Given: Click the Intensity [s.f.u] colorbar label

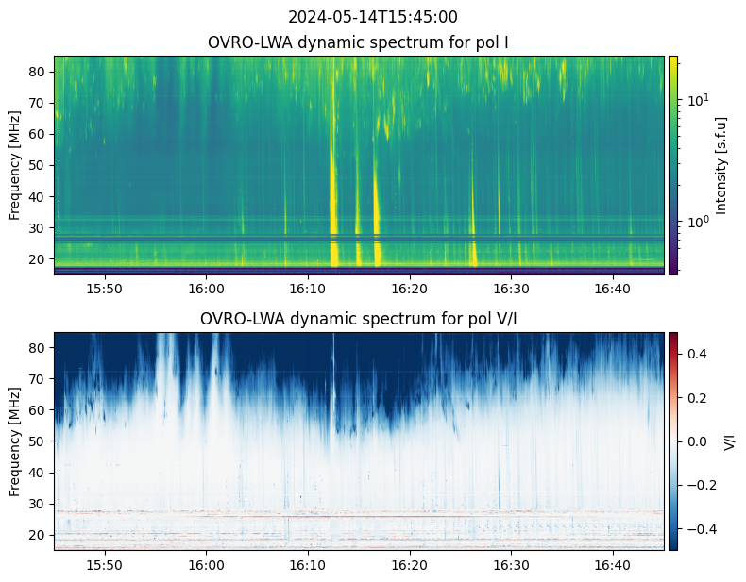Looking at the screenshot, I should coord(722,165).
